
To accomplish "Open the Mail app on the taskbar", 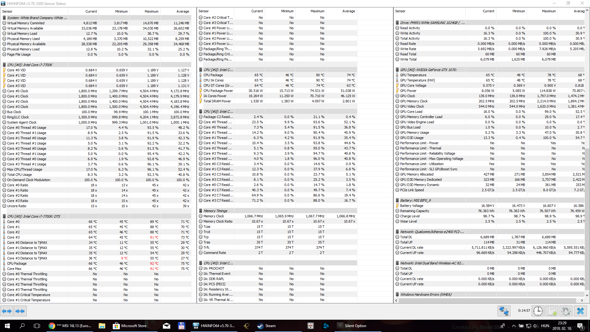I will [x=167, y=326].
